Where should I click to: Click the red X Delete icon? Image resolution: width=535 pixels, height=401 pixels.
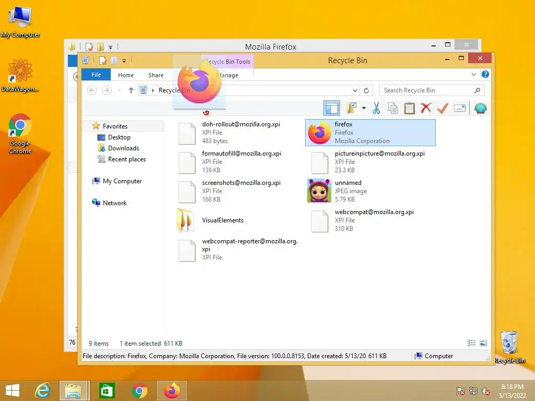point(426,108)
